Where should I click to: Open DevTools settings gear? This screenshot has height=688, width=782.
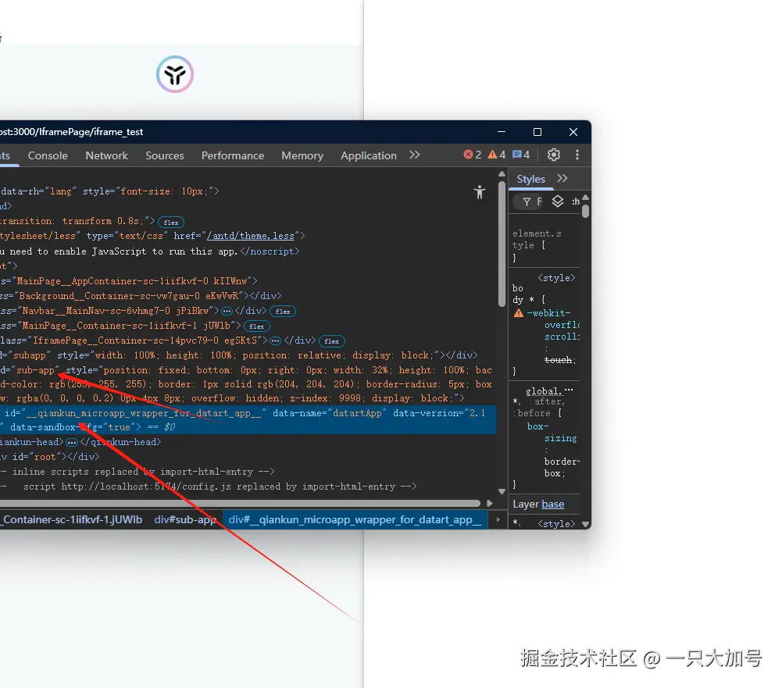pyautogui.click(x=554, y=155)
